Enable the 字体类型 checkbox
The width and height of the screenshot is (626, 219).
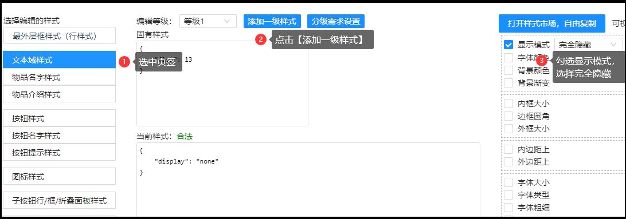[x=508, y=195]
